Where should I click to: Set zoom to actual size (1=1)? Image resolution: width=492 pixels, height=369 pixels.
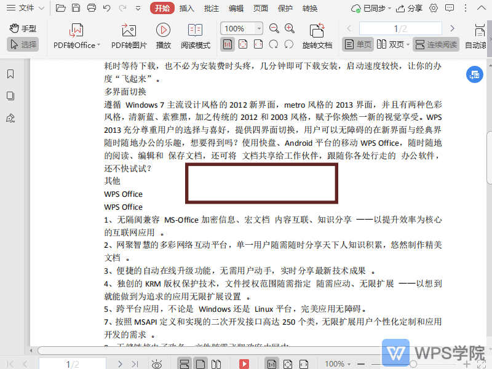[228, 44]
